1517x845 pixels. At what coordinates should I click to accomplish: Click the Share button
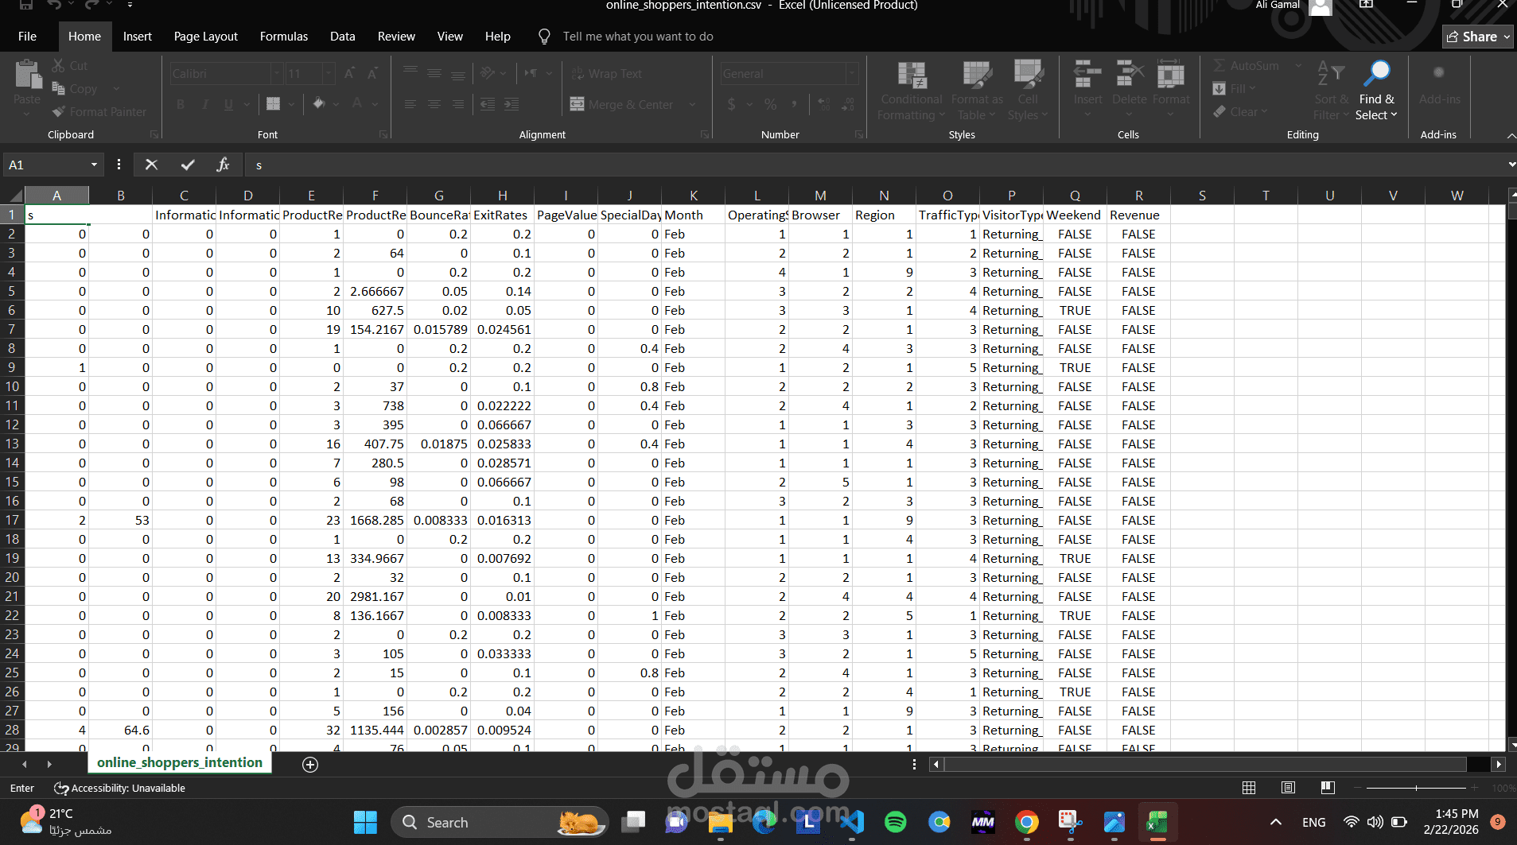pos(1477,37)
